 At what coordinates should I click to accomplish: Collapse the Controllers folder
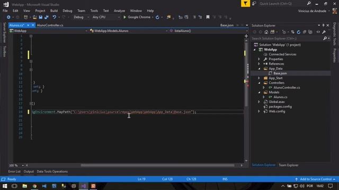pos(259,83)
